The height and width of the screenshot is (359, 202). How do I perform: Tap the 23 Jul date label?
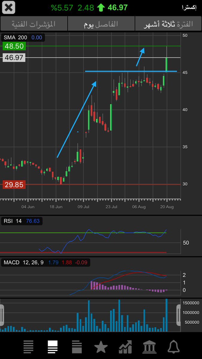tap(111, 207)
